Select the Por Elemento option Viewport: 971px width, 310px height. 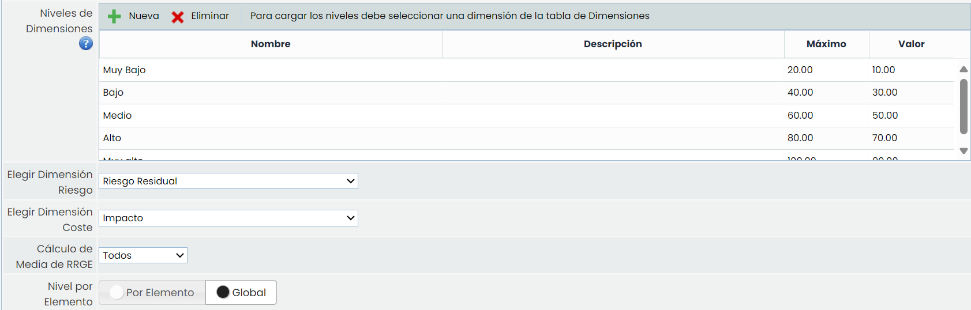tap(152, 293)
